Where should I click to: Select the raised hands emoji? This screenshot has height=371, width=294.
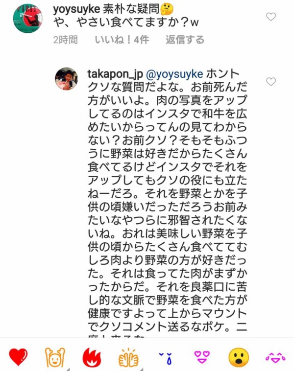pos(55,357)
